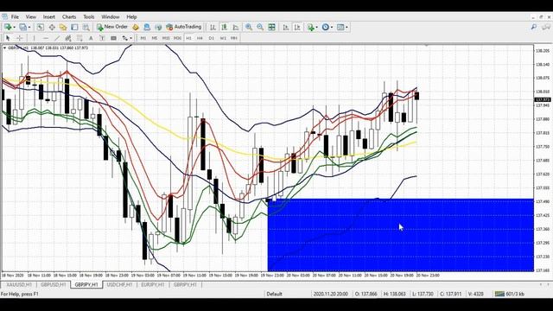Click the Templates icon
This screenshot has height=311, width=553.
(x=340, y=27)
